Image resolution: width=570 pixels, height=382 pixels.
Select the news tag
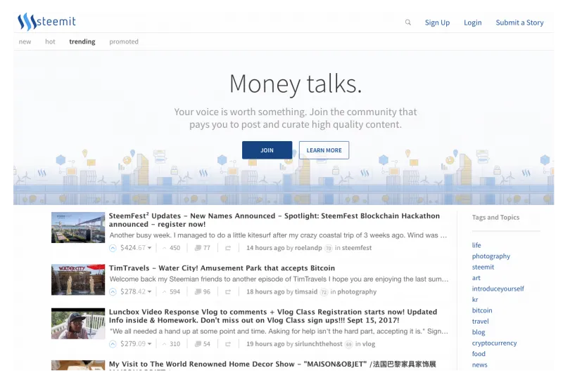tap(480, 365)
